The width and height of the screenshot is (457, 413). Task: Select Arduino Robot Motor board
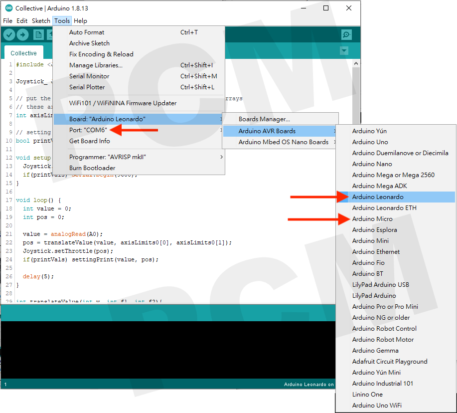pos(396,340)
